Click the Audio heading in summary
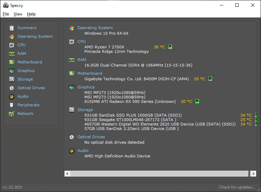This screenshot has height=192, width=261. 83,151
